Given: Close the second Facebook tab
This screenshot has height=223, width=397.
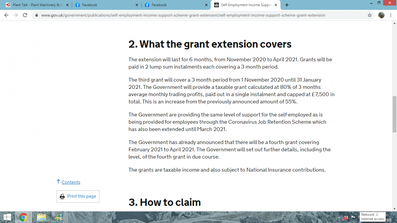Looking at the screenshot, I should pos(206,5).
